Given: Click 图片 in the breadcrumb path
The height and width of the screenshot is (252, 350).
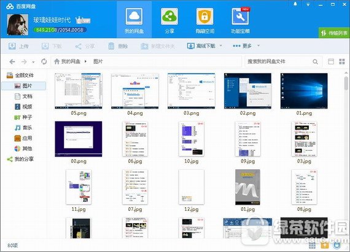Looking at the screenshot, I should coord(98,61).
